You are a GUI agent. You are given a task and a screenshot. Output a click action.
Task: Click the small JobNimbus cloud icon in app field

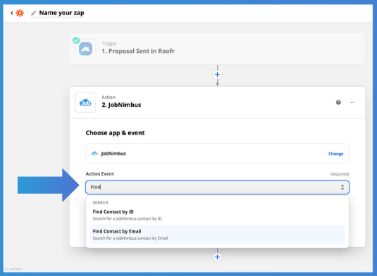point(95,153)
